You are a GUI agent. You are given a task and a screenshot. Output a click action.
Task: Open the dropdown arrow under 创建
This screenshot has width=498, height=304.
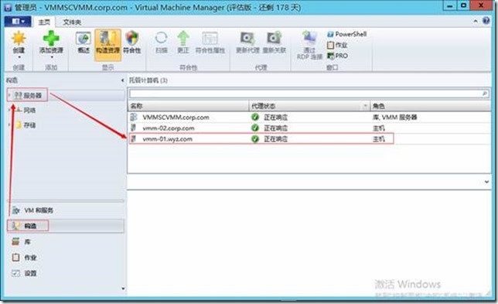(19, 57)
